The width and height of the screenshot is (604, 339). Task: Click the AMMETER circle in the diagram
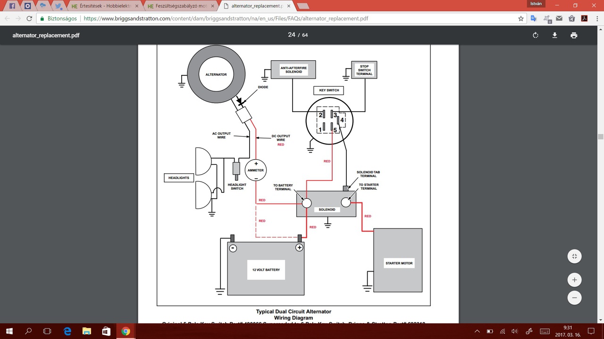pos(256,170)
